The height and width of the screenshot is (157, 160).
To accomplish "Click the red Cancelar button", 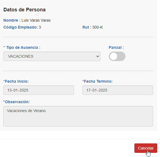I will pyautogui.click(x=146, y=148).
